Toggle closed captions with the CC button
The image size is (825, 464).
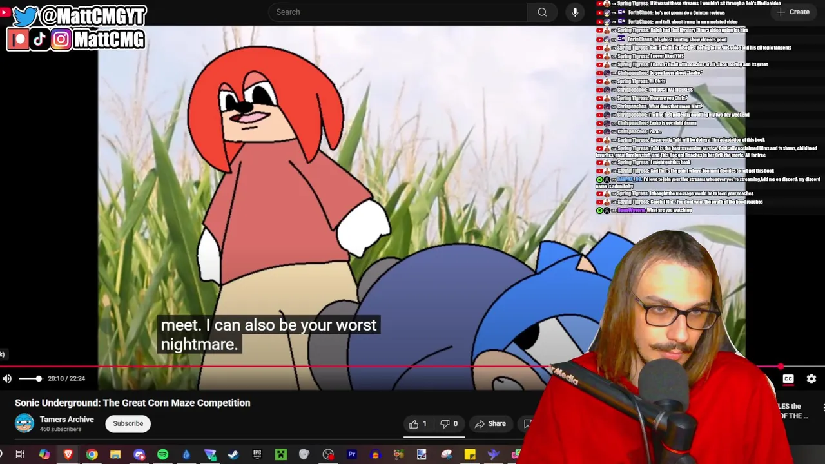pyautogui.click(x=788, y=379)
